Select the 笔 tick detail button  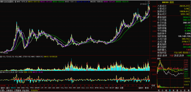(159, 90)
